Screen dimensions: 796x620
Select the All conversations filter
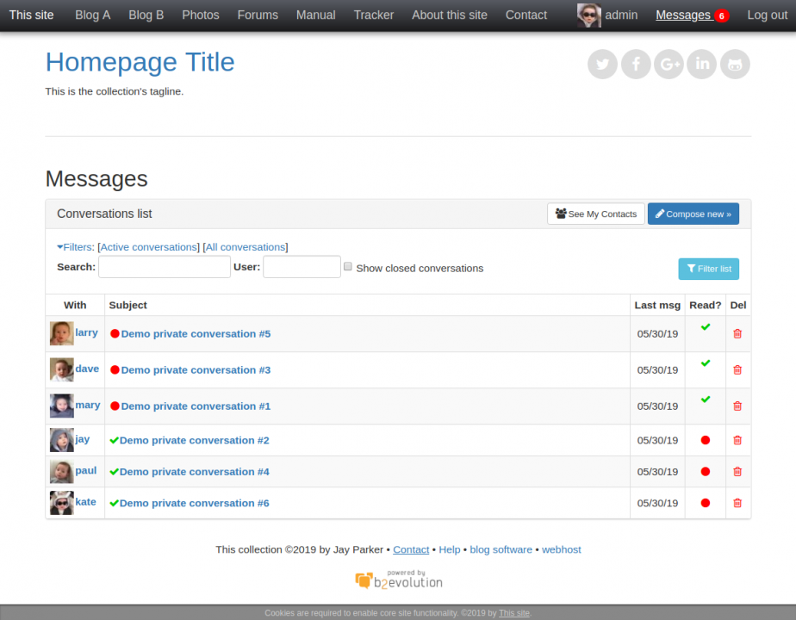click(246, 247)
